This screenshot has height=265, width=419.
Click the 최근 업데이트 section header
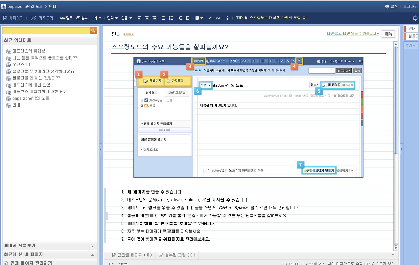(x=49, y=40)
